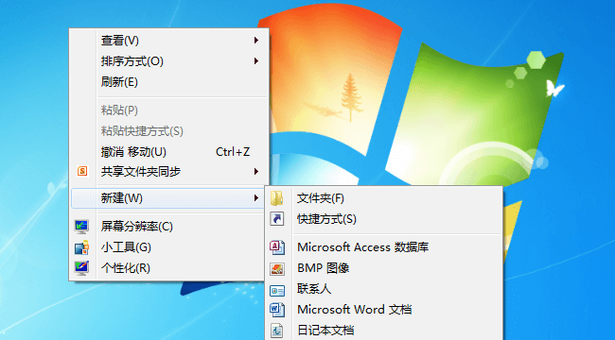Open 个性化(R) from the context menu

[167, 268]
